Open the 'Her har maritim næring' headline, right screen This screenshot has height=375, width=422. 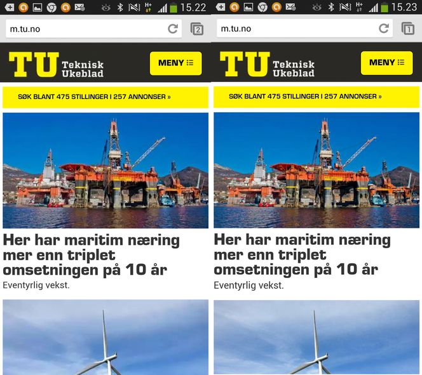pos(303,254)
